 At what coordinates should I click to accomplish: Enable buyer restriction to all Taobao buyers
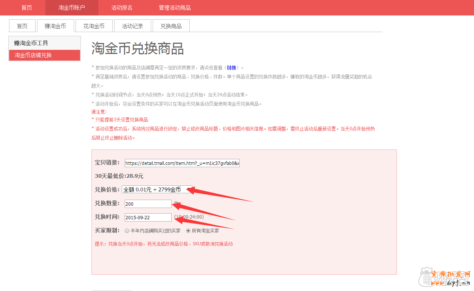coord(188,231)
